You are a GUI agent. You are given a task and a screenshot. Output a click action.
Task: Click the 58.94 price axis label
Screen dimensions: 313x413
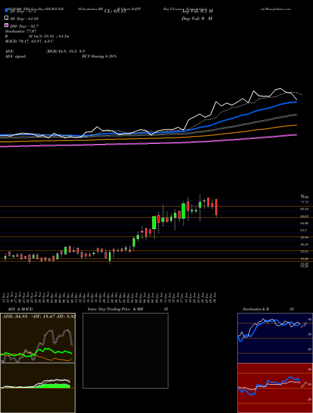point(305,237)
